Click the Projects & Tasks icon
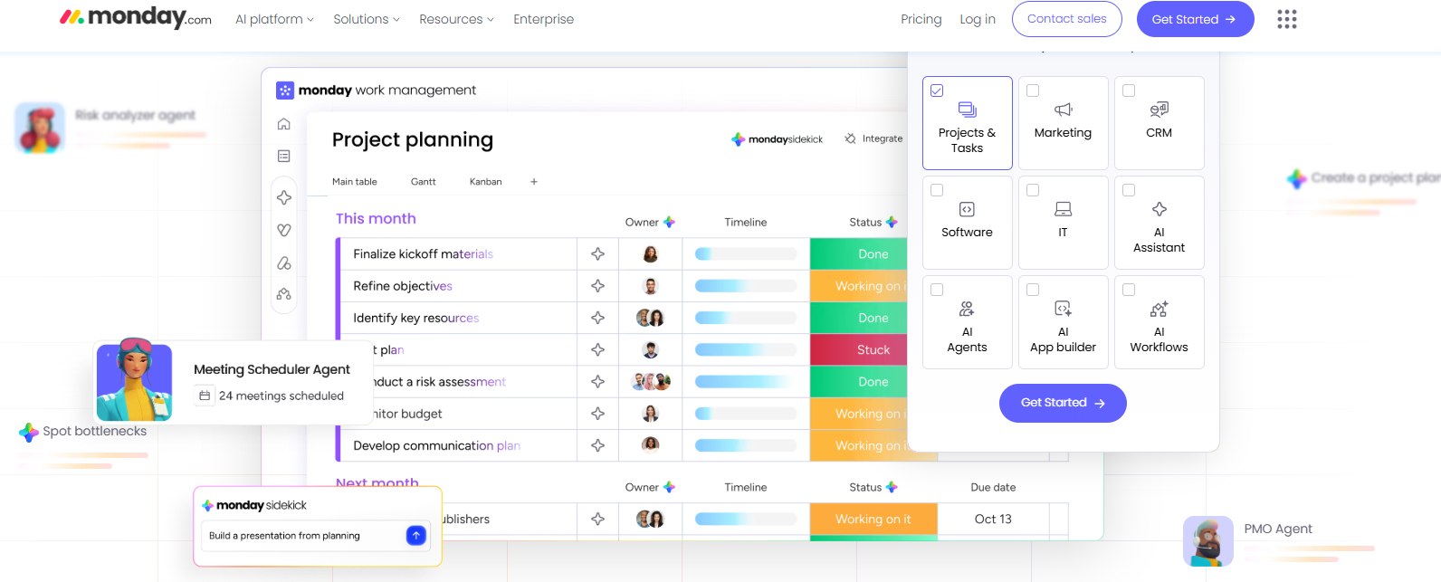The width and height of the screenshot is (1441, 582). 967,110
